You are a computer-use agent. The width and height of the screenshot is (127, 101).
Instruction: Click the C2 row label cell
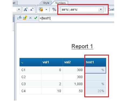coord(30,77)
